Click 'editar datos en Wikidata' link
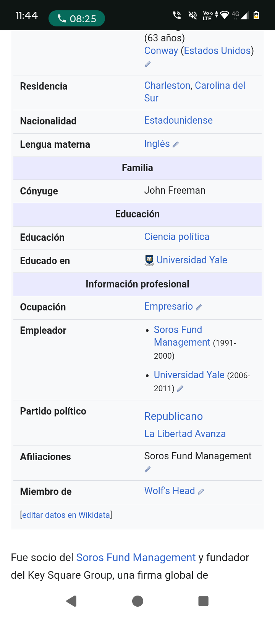This screenshot has height=617, width=275. point(66,515)
